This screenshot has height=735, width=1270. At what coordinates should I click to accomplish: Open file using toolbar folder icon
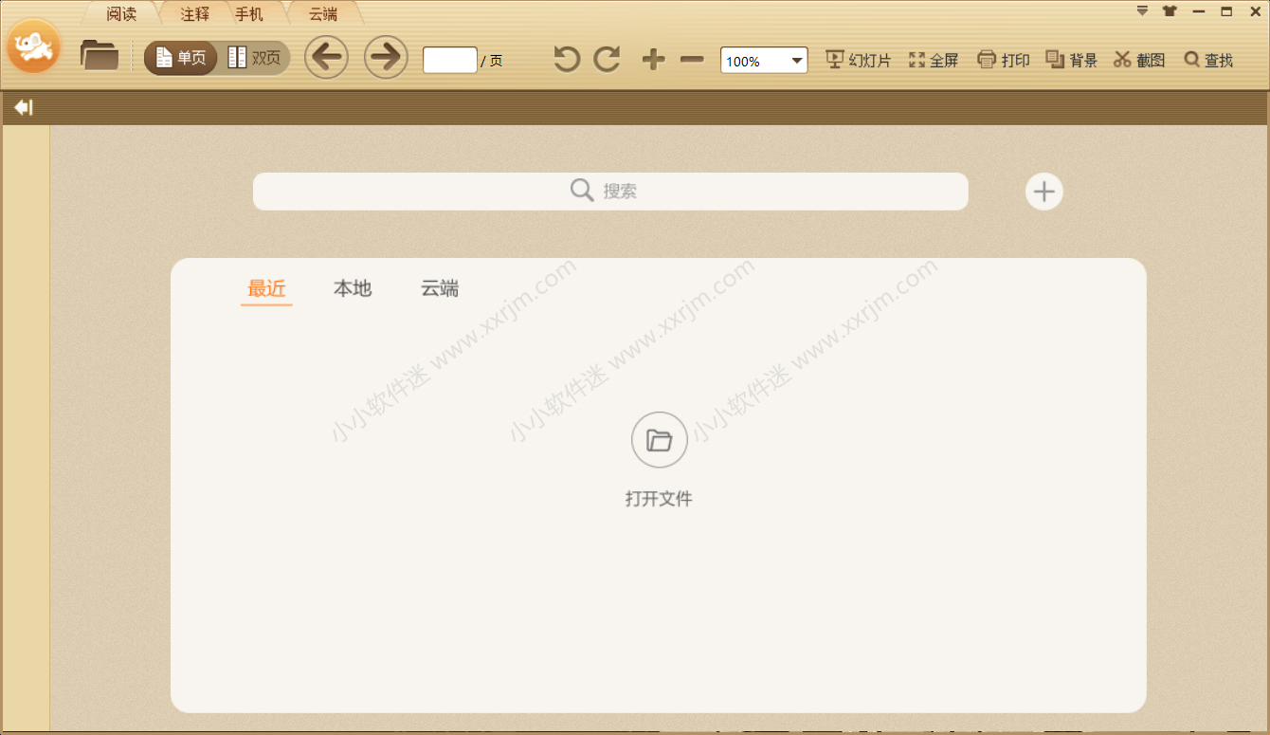click(x=100, y=55)
